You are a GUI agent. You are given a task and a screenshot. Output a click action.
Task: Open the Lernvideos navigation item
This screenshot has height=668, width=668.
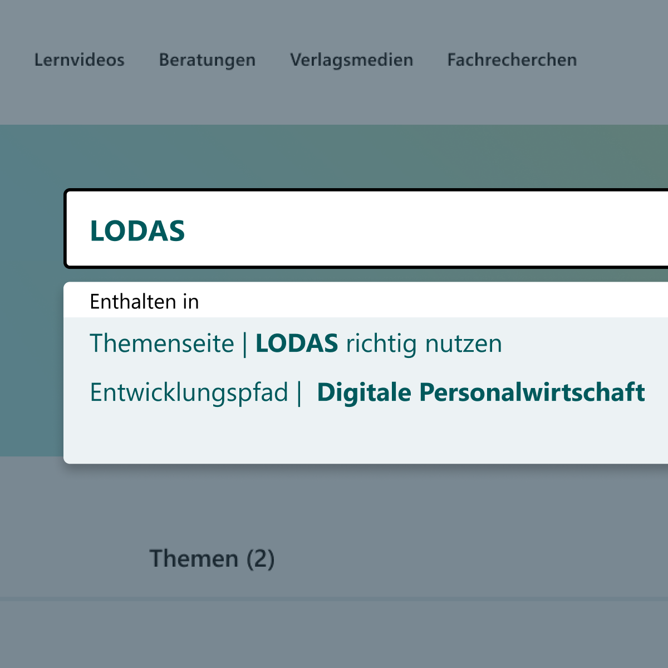click(x=79, y=60)
